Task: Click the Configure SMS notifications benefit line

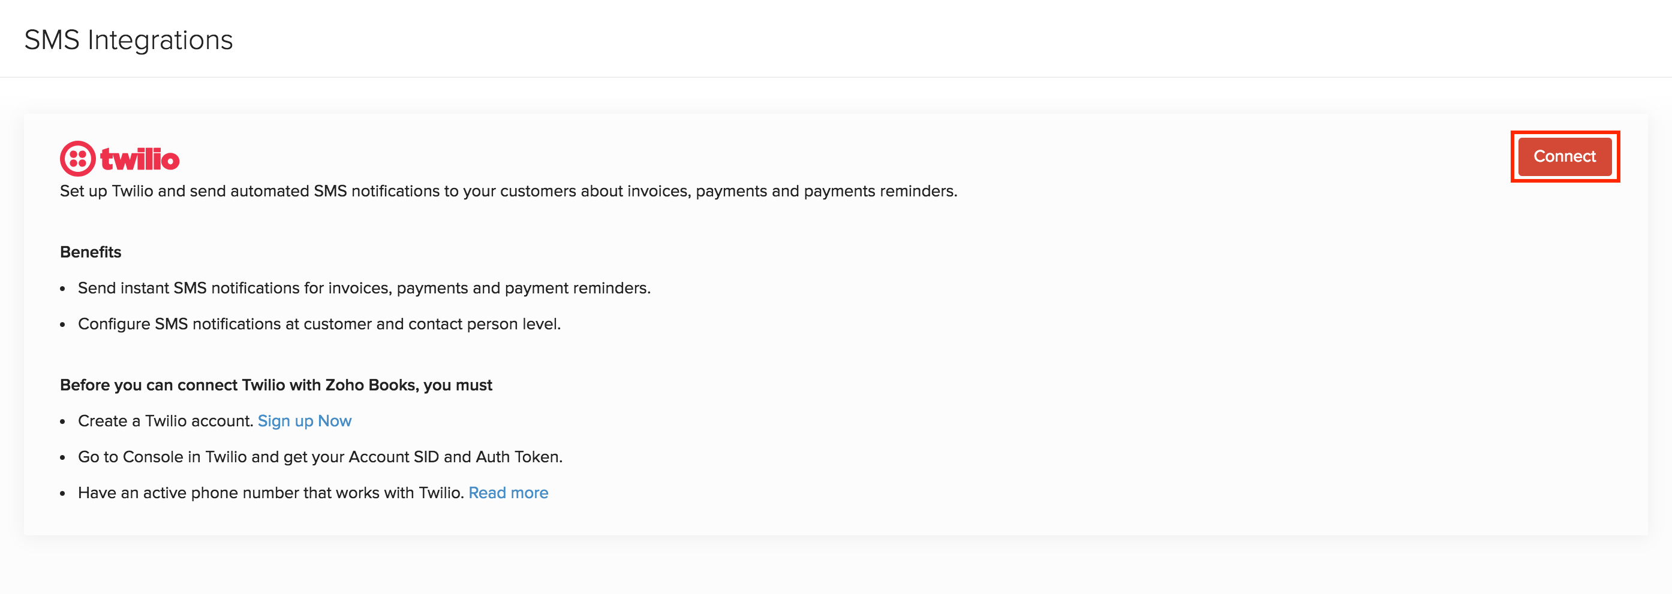Action: tap(319, 324)
